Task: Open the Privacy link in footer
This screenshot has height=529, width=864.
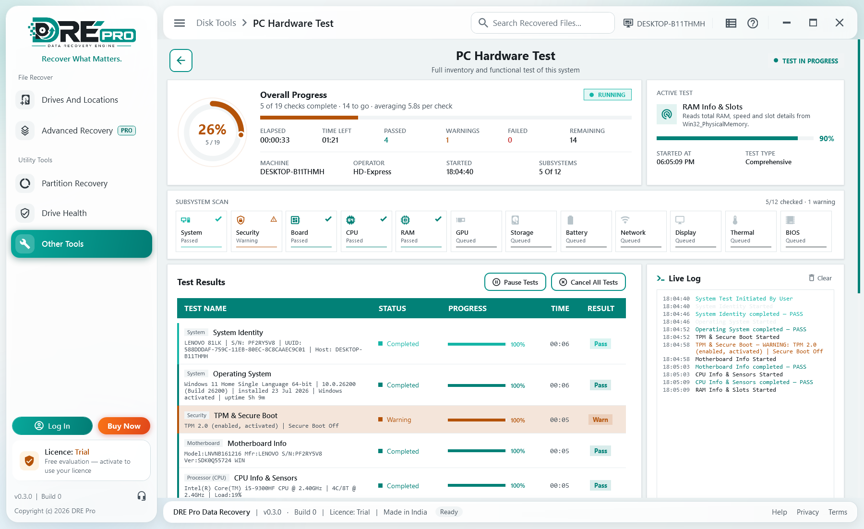Action: click(x=808, y=512)
